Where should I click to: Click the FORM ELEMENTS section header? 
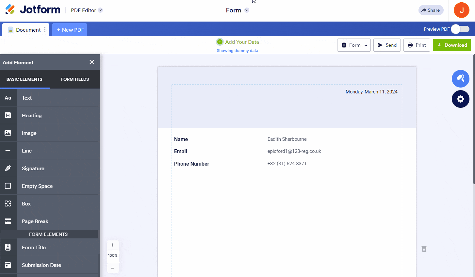tap(48, 234)
